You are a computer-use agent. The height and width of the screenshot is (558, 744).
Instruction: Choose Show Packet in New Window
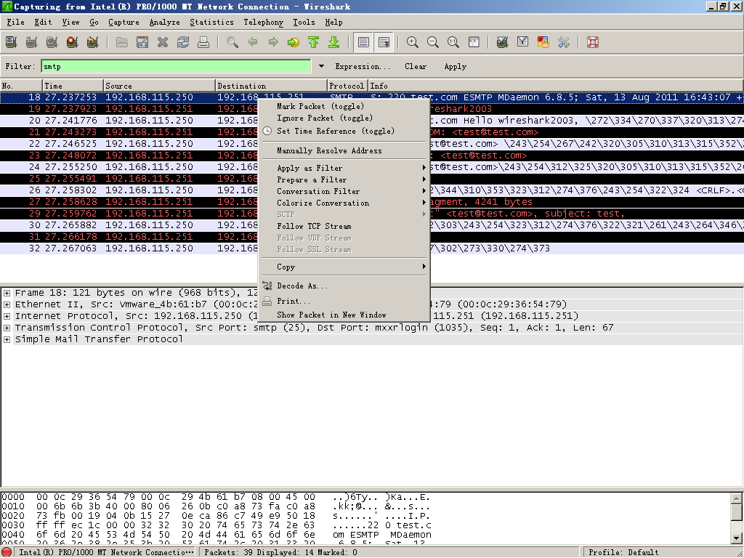pyautogui.click(x=344, y=315)
